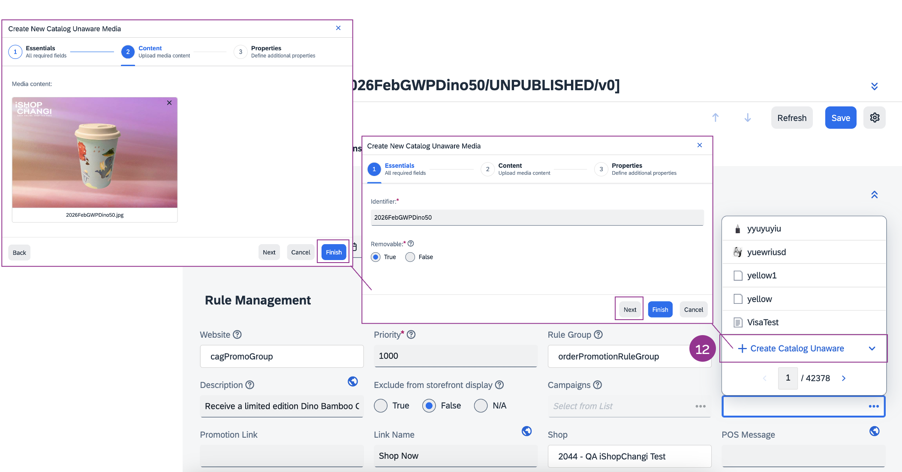Click the settings gear icon beside Save
902x472 pixels.
(x=875, y=118)
